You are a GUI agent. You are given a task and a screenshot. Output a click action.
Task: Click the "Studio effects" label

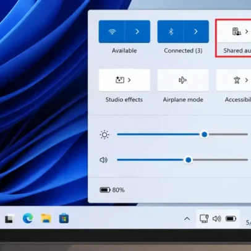pos(124,100)
